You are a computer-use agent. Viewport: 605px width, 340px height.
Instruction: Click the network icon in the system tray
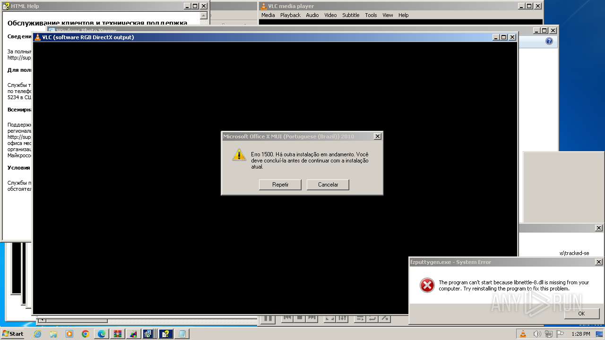pos(548,334)
